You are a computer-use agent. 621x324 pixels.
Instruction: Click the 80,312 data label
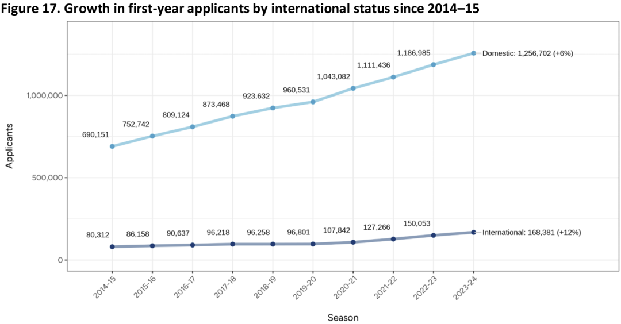coord(98,236)
